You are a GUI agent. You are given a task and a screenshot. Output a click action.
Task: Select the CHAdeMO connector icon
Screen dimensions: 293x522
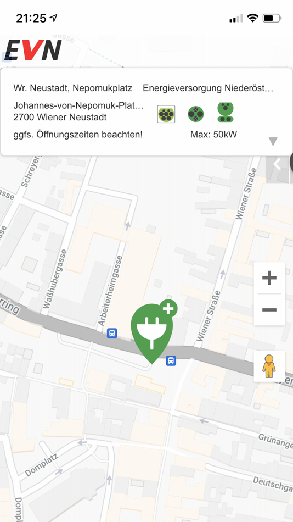point(195,114)
